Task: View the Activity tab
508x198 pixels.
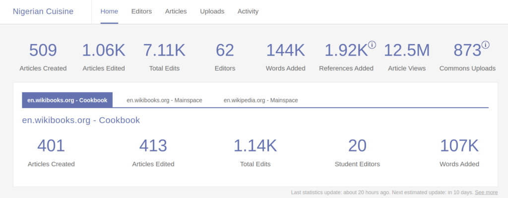Action: tap(248, 12)
